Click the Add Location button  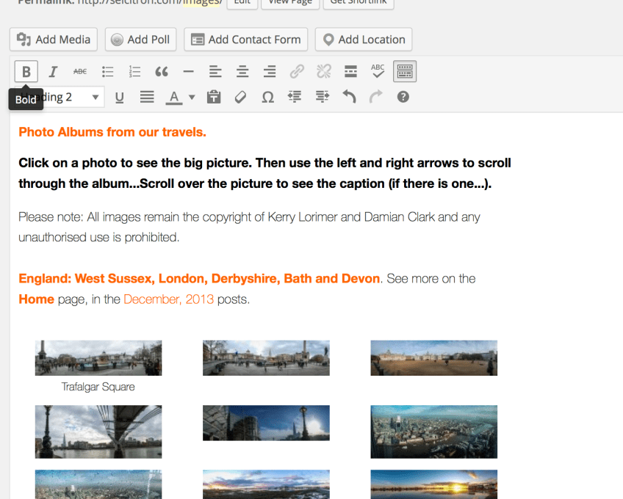click(x=364, y=40)
